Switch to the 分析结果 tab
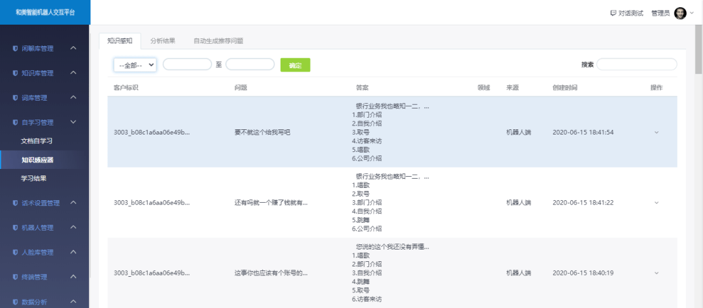This screenshot has height=308, width=703. [x=163, y=41]
